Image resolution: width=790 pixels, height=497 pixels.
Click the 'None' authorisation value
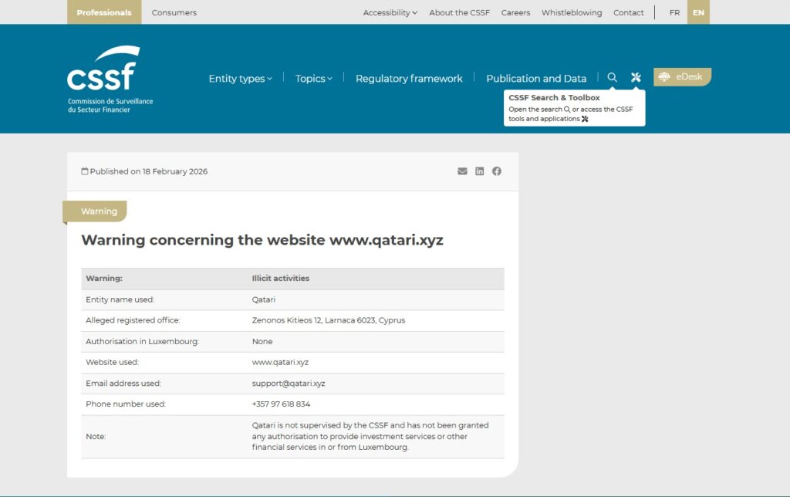coord(262,341)
